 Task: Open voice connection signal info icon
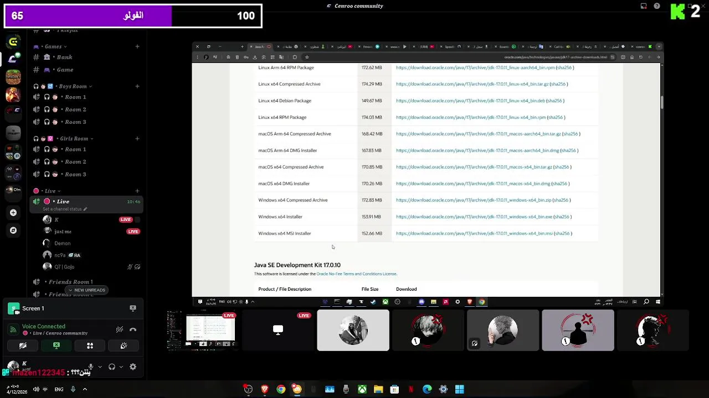(13, 329)
